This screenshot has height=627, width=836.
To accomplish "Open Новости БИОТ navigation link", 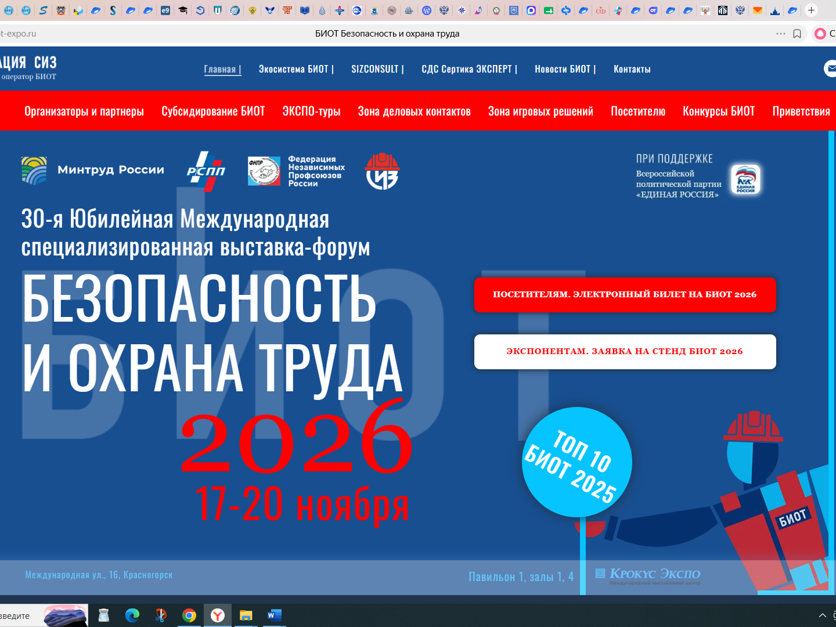I will (x=565, y=69).
